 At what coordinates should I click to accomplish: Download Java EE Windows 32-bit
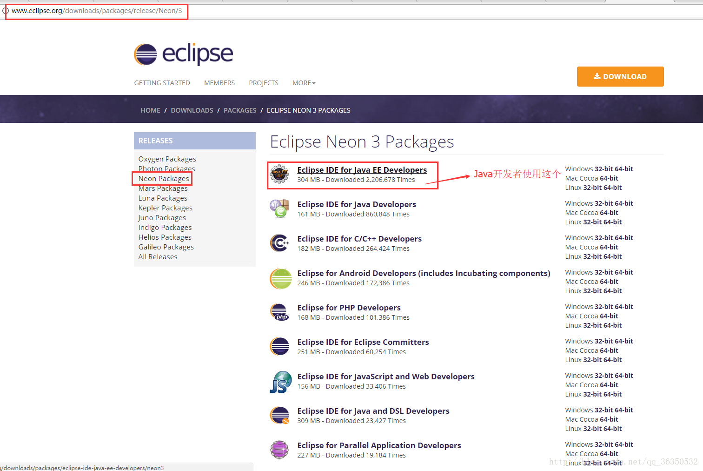point(604,169)
